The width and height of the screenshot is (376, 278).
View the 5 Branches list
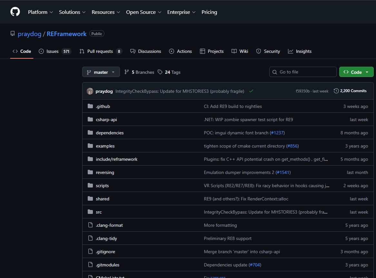pos(139,72)
